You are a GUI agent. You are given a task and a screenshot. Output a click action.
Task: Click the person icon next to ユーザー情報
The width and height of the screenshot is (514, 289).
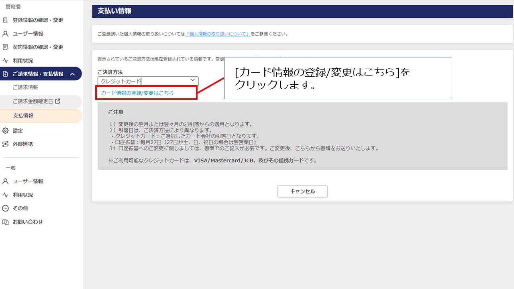[x=6, y=34]
